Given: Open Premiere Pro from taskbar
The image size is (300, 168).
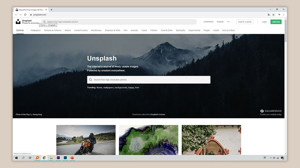Looking at the screenshot, I should pos(58,158).
